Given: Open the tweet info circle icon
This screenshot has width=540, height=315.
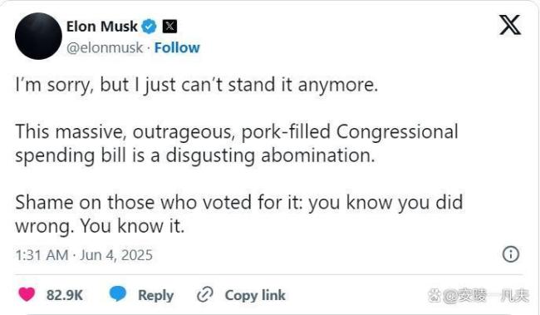Looking at the screenshot, I should 511,254.
